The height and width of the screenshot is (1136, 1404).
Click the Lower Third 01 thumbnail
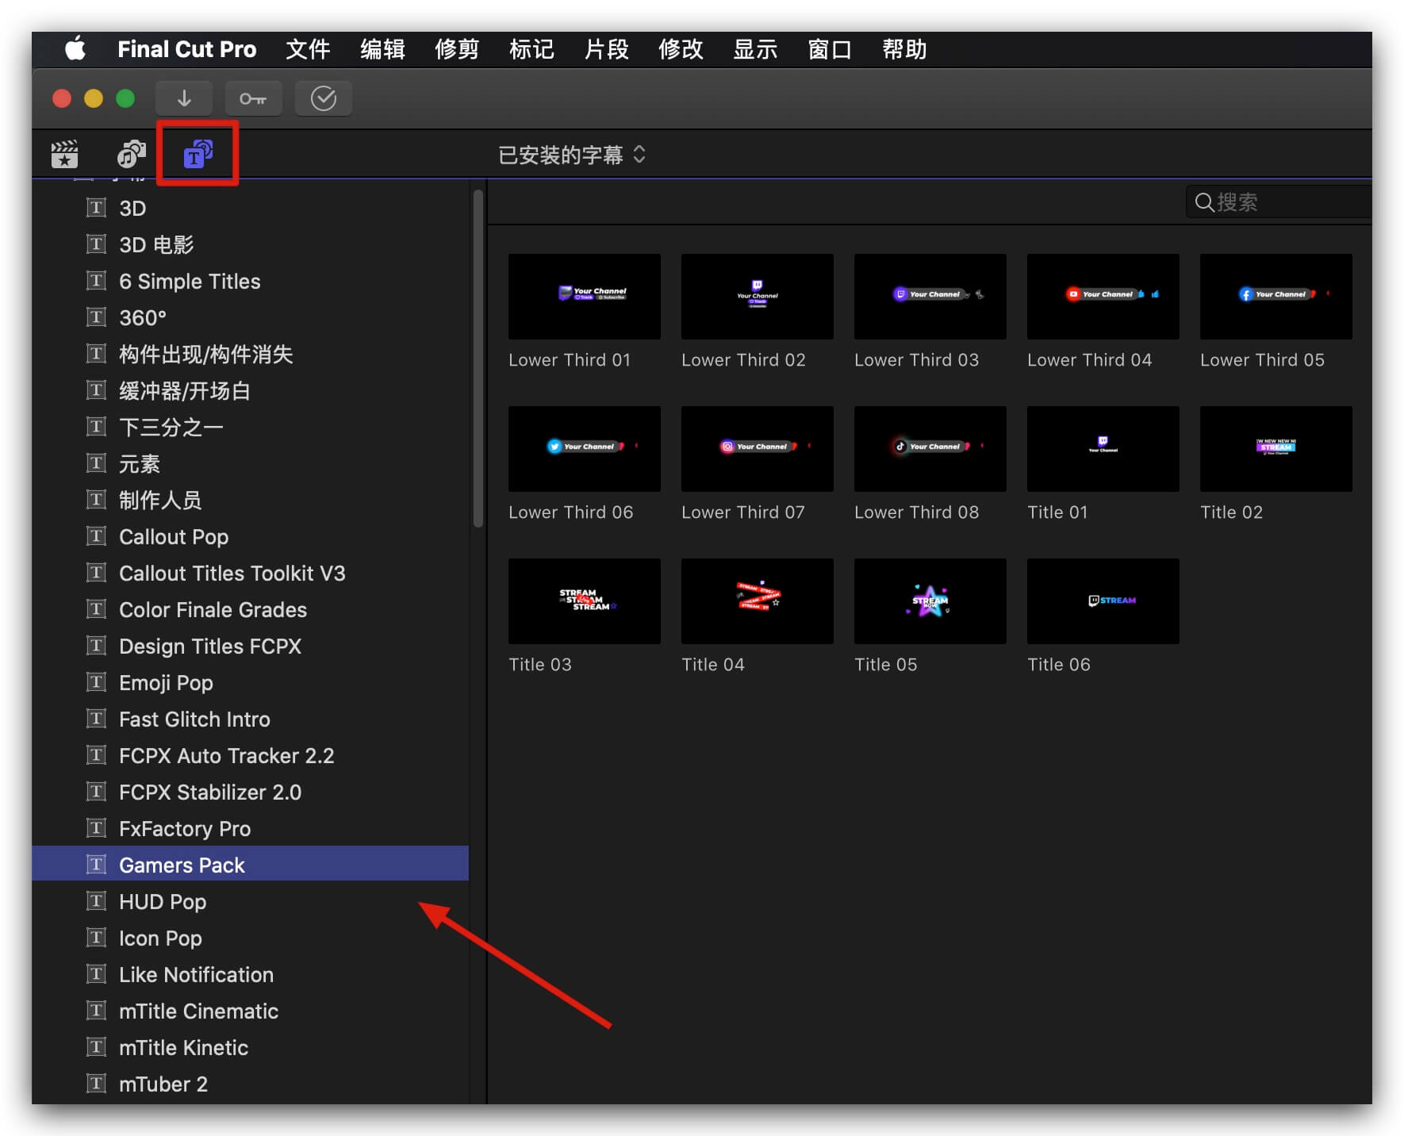coord(585,297)
